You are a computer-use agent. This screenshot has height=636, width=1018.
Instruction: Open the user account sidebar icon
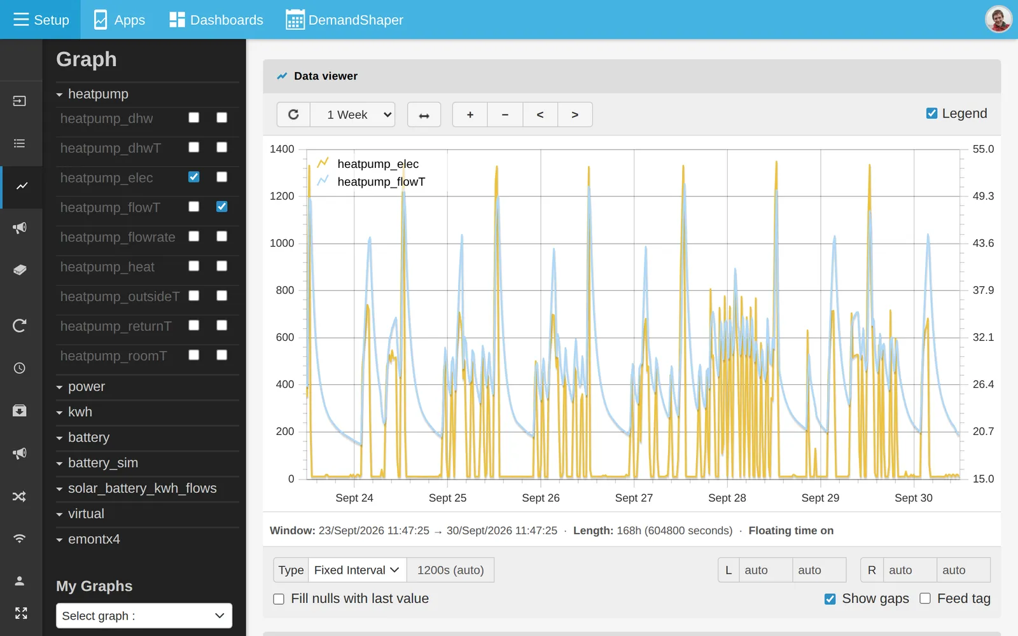click(x=20, y=581)
